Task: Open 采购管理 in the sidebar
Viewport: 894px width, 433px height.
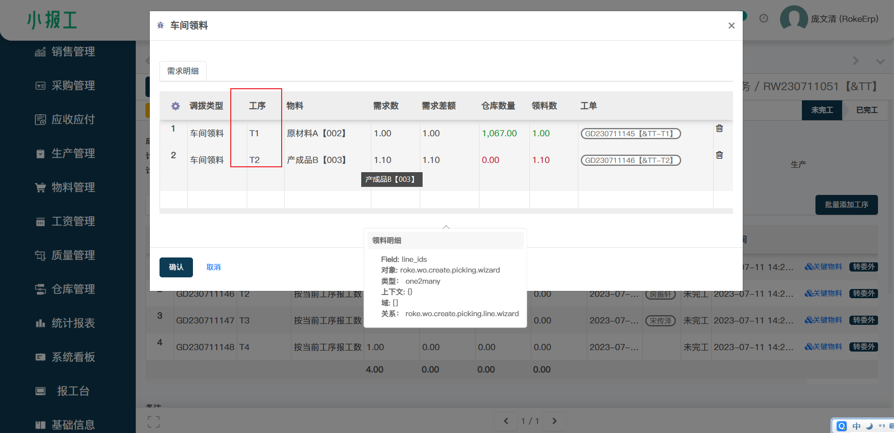Action: (73, 85)
